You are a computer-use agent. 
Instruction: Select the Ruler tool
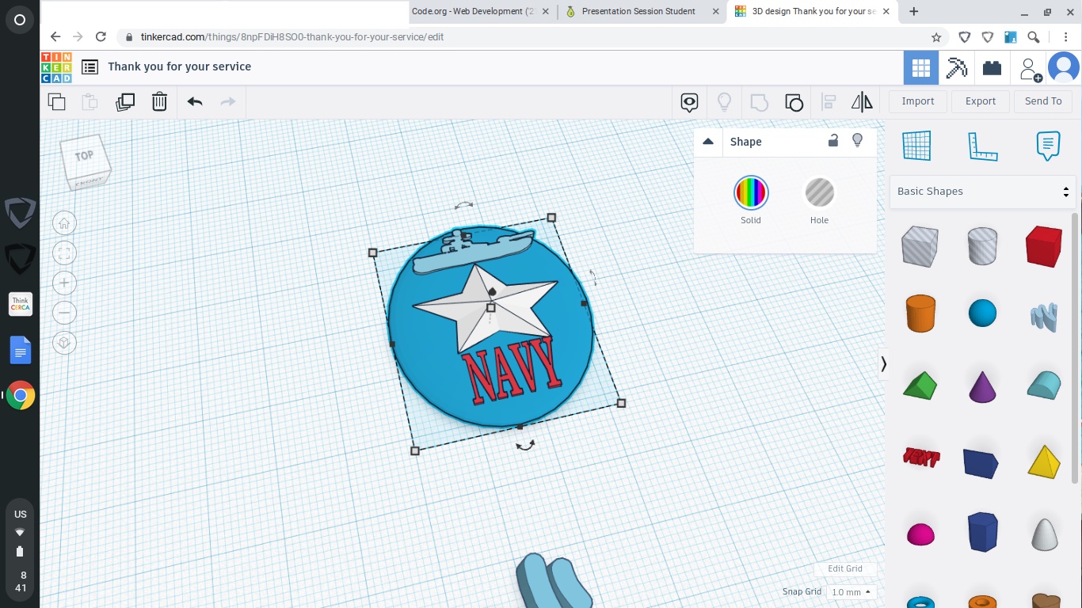pos(982,146)
